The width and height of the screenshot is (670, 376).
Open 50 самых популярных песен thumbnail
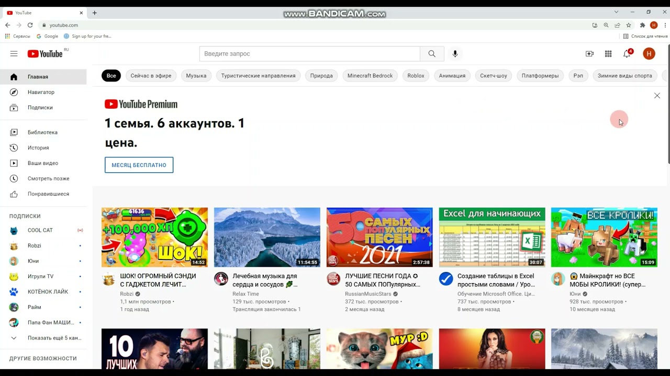tap(379, 237)
